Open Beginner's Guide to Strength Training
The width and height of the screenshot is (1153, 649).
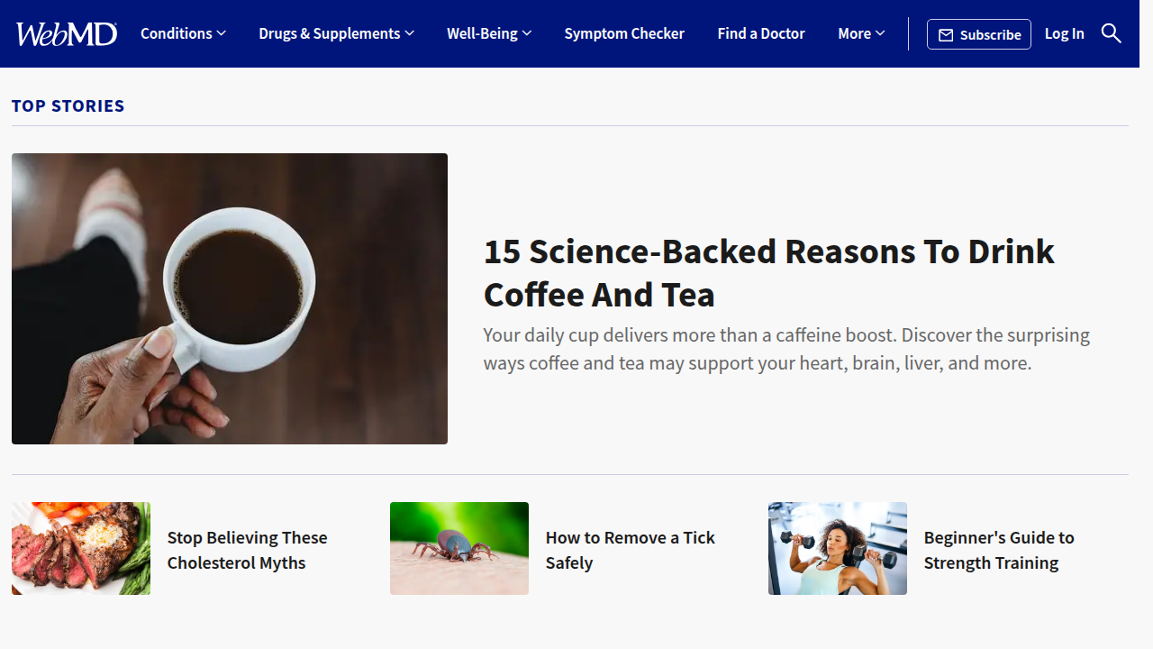(999, 550)
